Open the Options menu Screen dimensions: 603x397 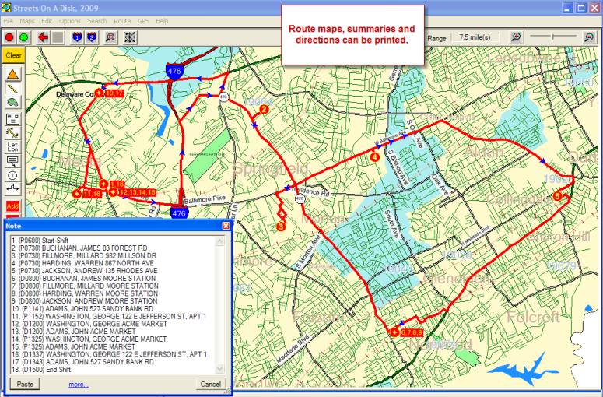point(69,21)
